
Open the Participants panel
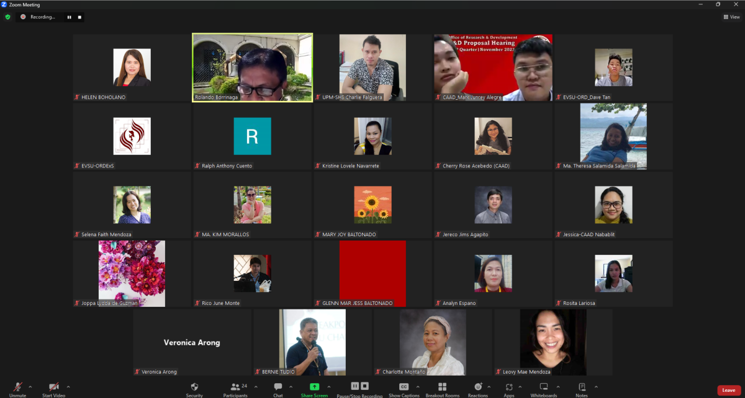coord(235,387)
